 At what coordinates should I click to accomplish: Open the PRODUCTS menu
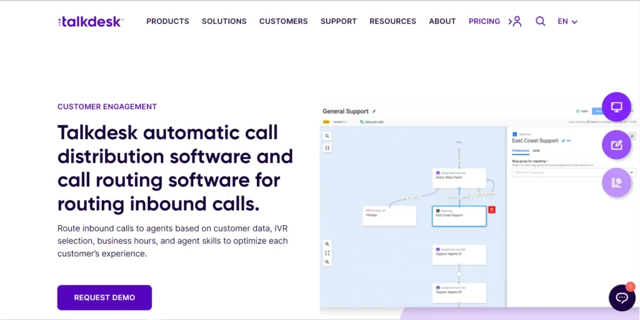click(x=167, y=21)
